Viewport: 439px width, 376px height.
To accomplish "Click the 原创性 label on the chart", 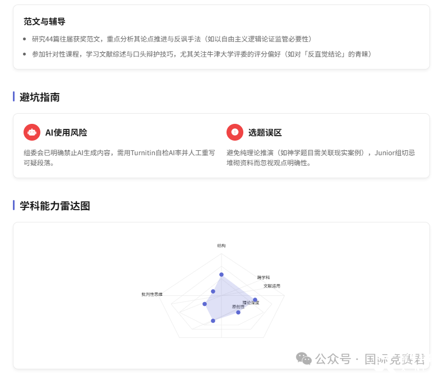I will pos(238,307).
